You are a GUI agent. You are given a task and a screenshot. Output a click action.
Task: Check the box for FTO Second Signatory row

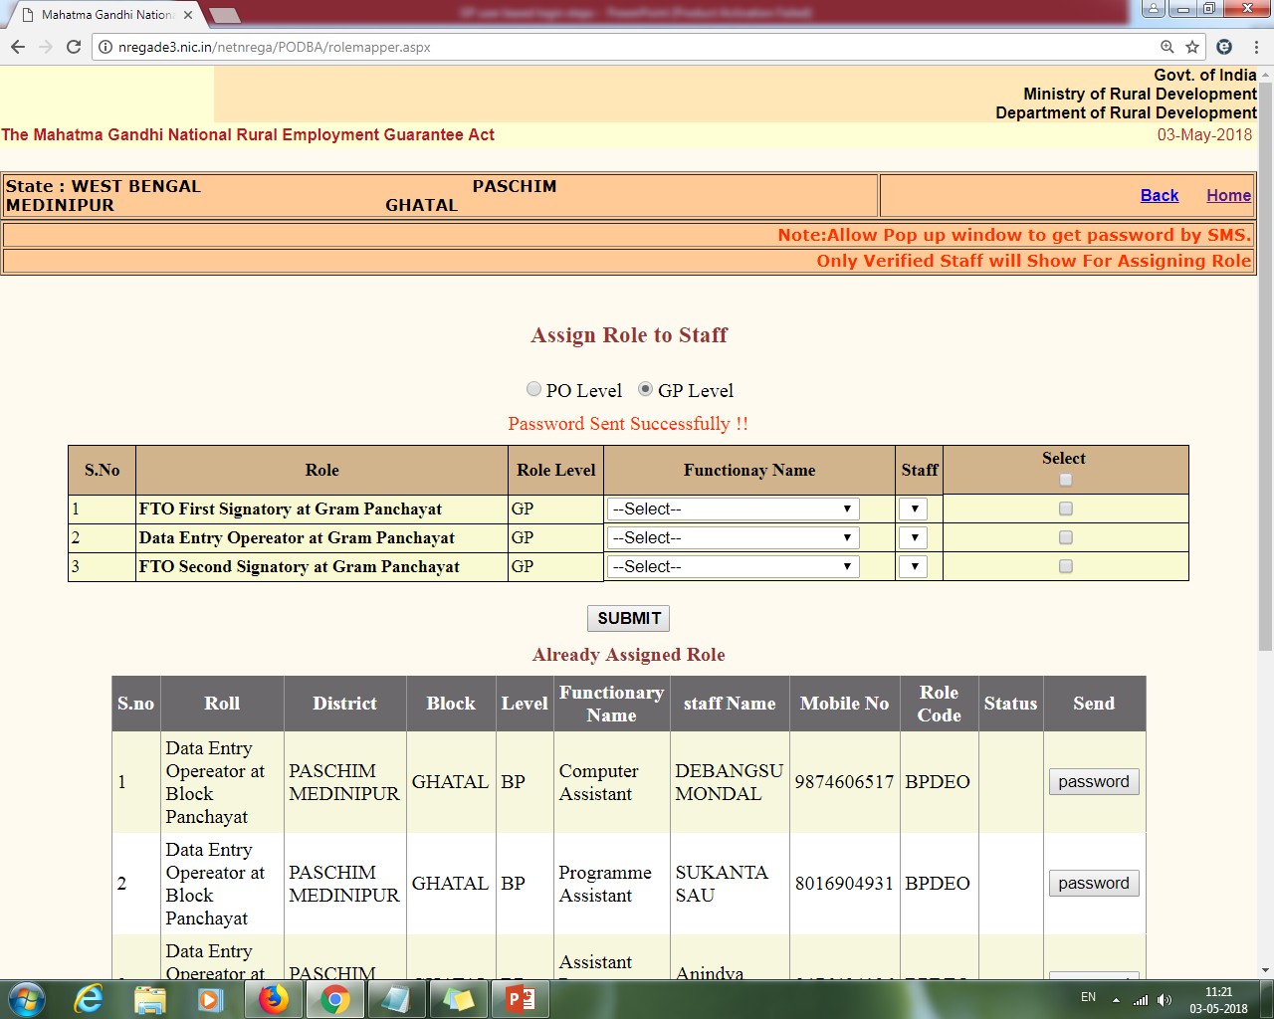[1066, 566]
